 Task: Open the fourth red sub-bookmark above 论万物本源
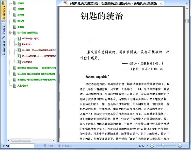click(x=39, y=56)
